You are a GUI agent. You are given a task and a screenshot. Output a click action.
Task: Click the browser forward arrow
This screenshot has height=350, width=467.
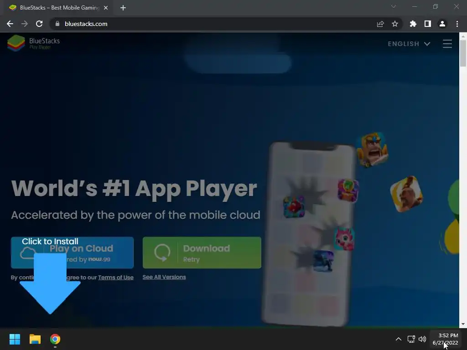coord(25,24)
